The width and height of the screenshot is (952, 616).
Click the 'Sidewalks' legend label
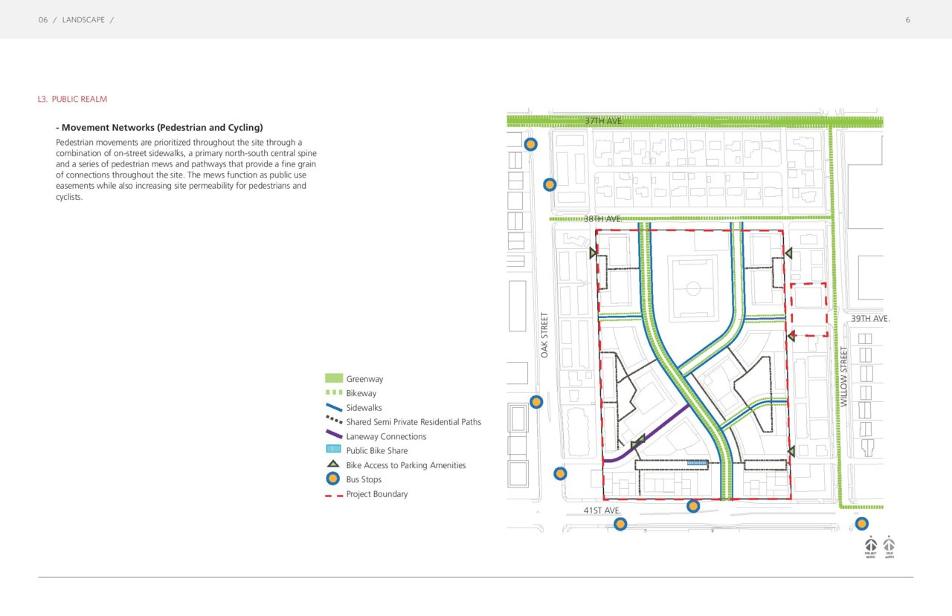click(364, 408)
